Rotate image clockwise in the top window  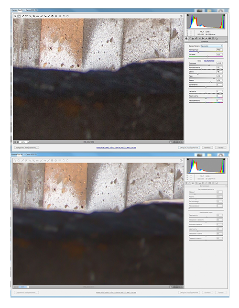click(67, 16)
